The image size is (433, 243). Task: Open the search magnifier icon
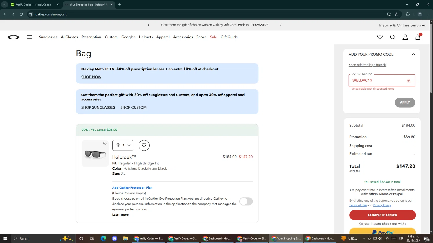(393, 37)
